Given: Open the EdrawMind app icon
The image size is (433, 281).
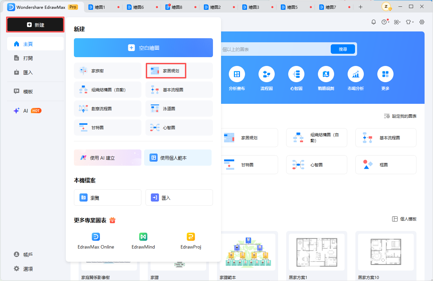Looking at the screenshot, I should 143,237.
